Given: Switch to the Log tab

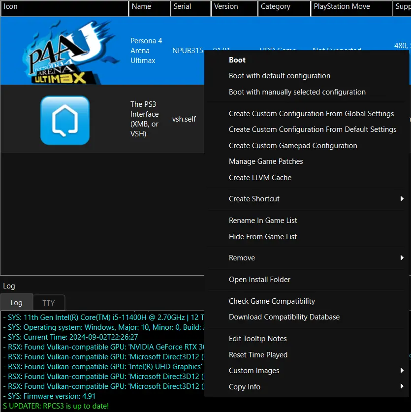Looking at the screenshot, I should point(17,302).
